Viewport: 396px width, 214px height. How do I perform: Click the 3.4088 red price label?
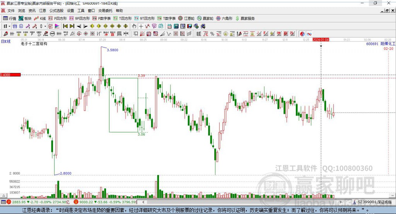pyautogui.click(x=10, y=75)
